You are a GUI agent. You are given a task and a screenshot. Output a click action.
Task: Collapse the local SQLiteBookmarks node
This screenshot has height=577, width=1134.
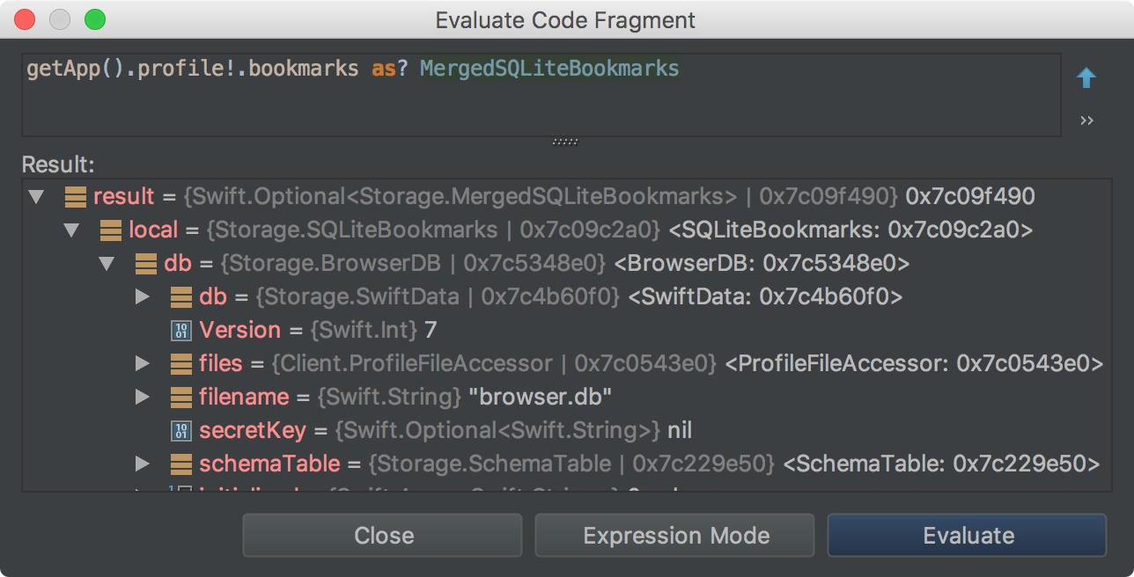tap(71, 230)
